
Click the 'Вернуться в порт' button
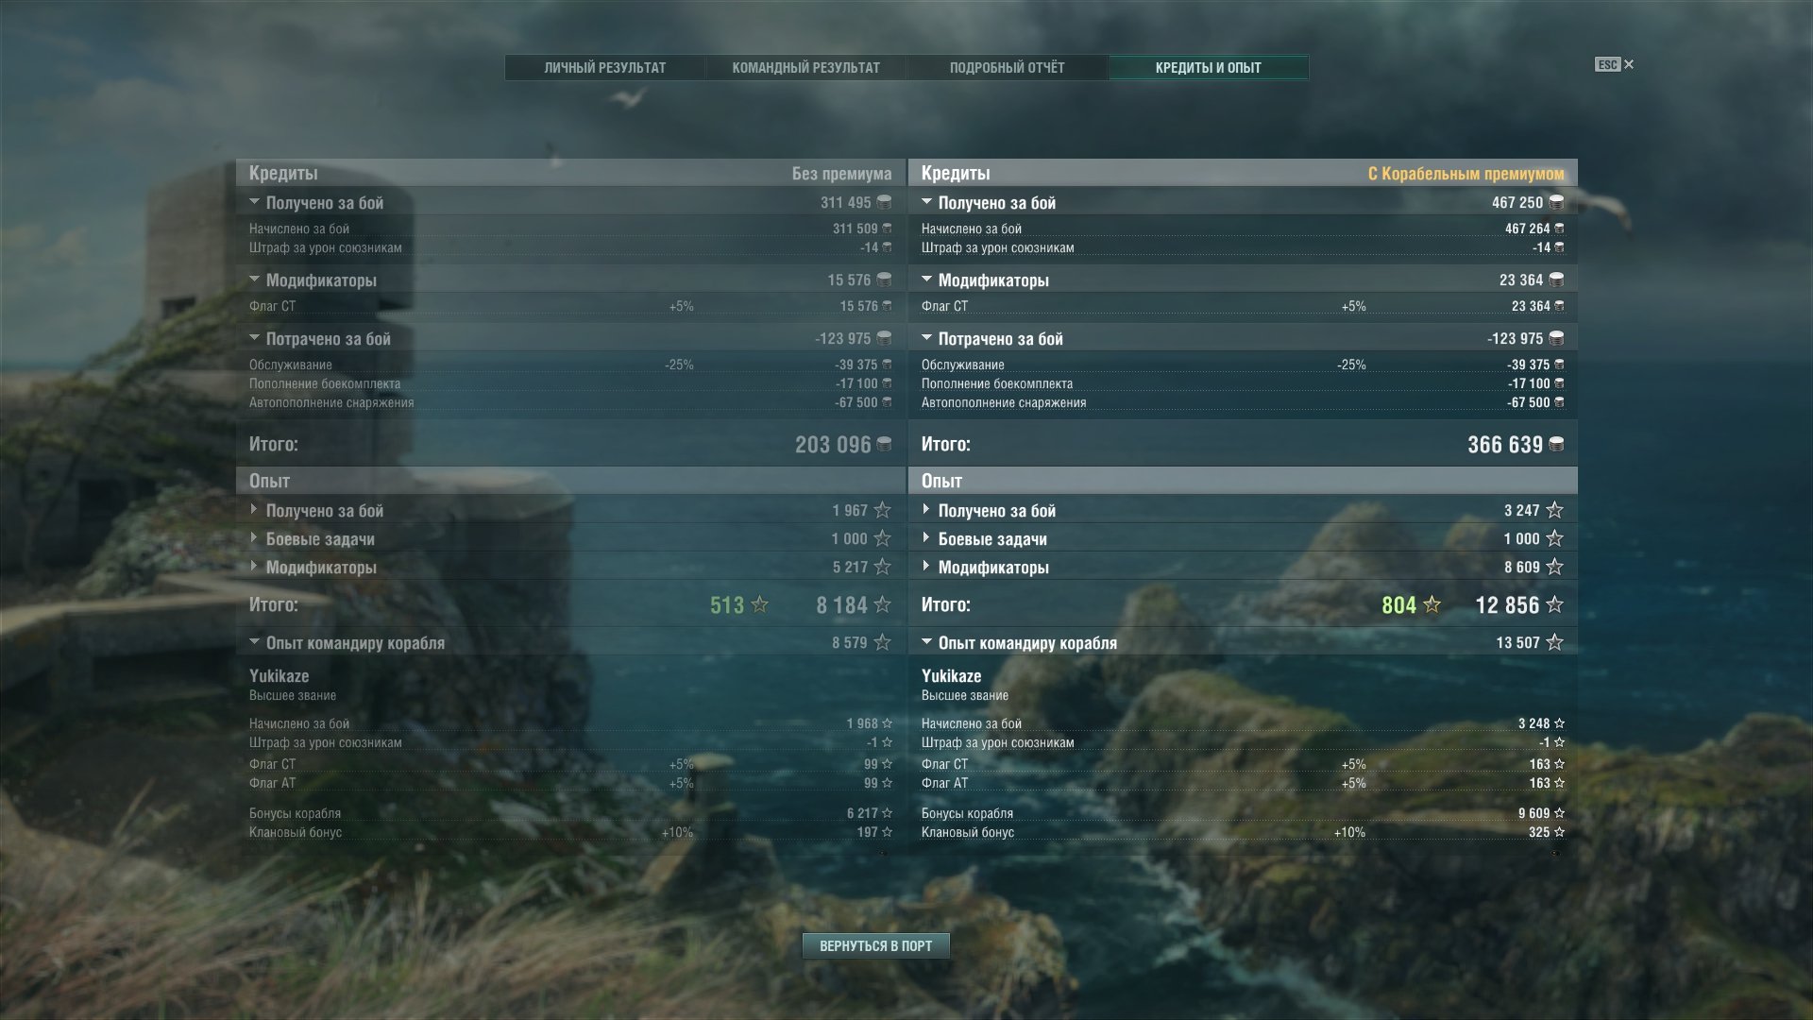pos(876,945)
